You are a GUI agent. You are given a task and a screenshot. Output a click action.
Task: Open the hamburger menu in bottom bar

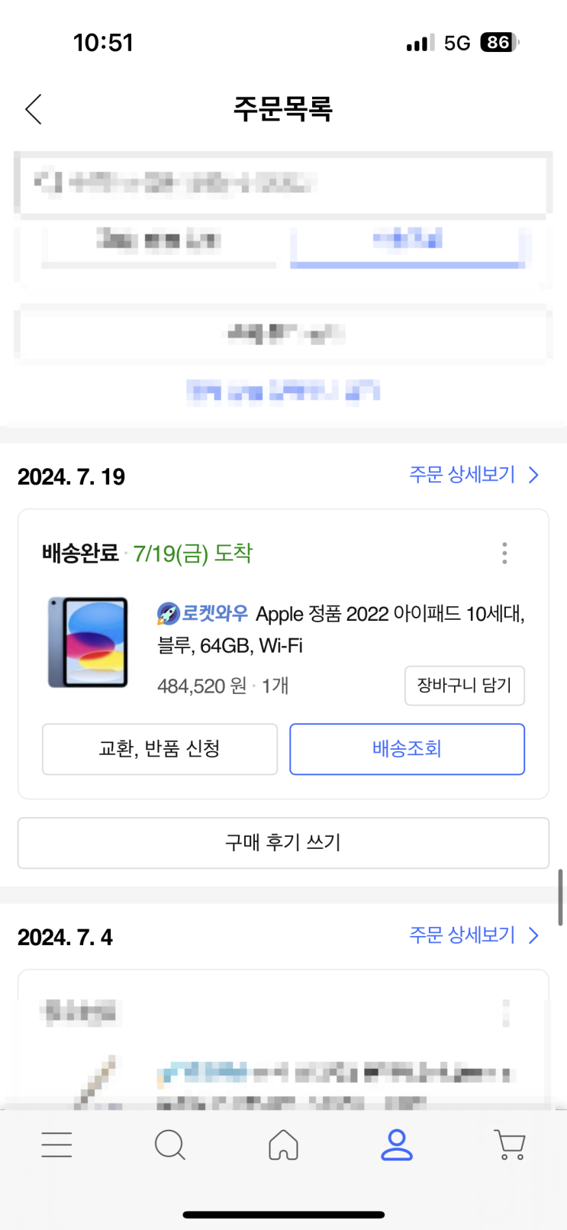point(56,1144)
